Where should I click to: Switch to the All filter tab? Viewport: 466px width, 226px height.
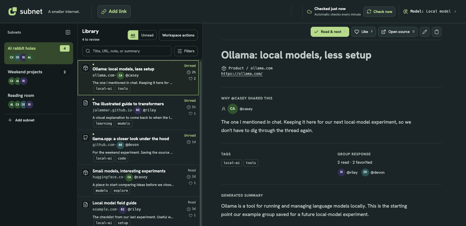pos(133,35)
